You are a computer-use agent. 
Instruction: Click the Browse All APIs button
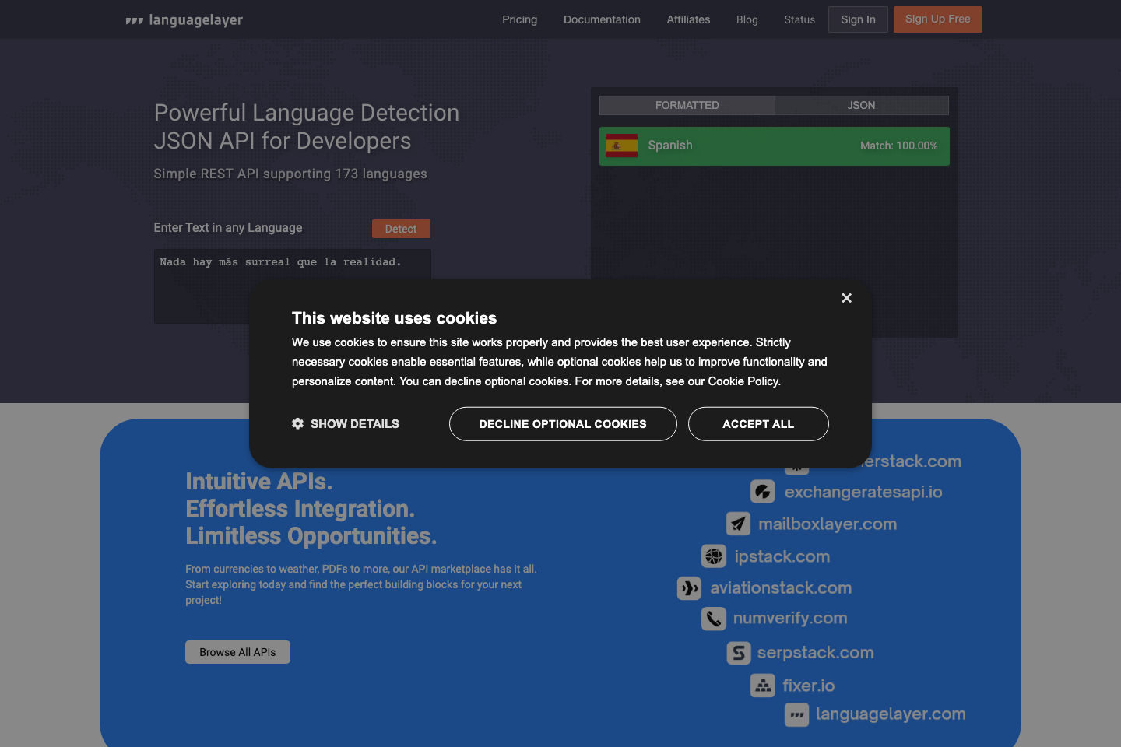(x=237, y=652)
